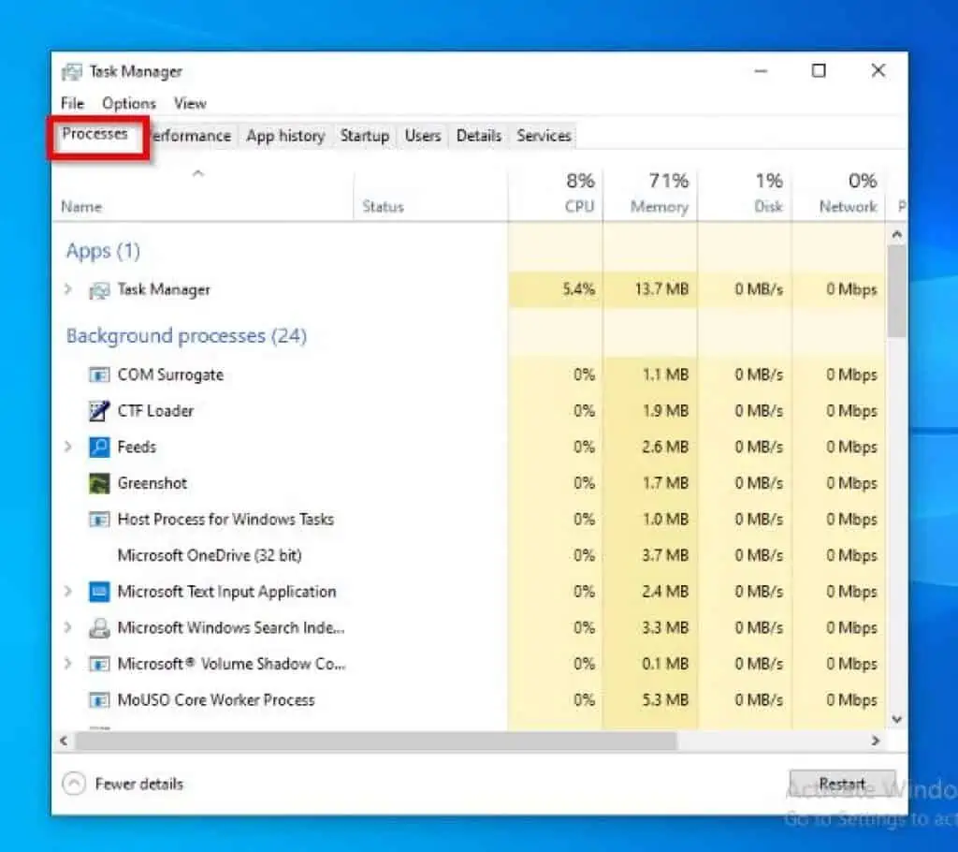Click the 5.4% CPU value for Task Manager
958x852 pixels.
click(x=578, y=289)
